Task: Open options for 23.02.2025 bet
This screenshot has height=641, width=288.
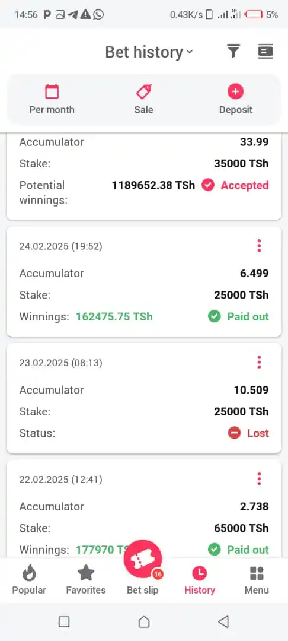Action: click(x=259, y=362)
